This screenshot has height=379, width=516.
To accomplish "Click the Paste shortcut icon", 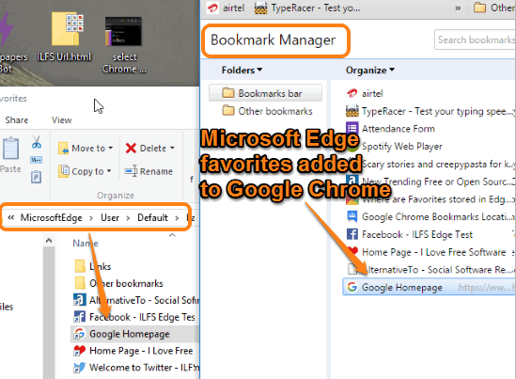I will (x=37, y=177).
